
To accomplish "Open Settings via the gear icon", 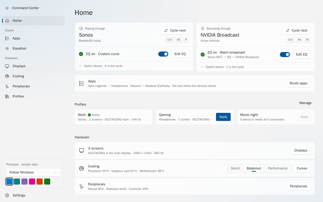I will pos(7,195).
